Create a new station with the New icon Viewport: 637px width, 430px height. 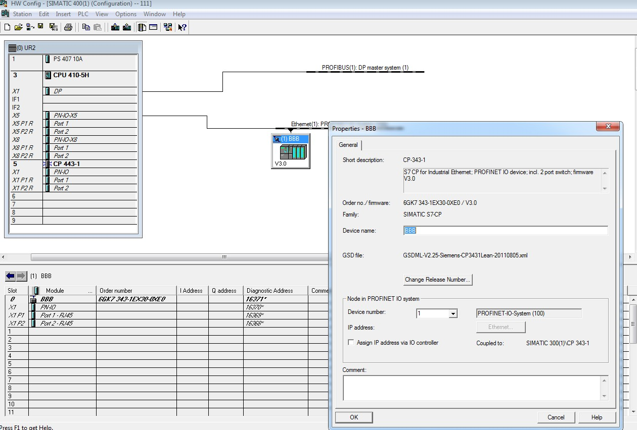(7, 27)
